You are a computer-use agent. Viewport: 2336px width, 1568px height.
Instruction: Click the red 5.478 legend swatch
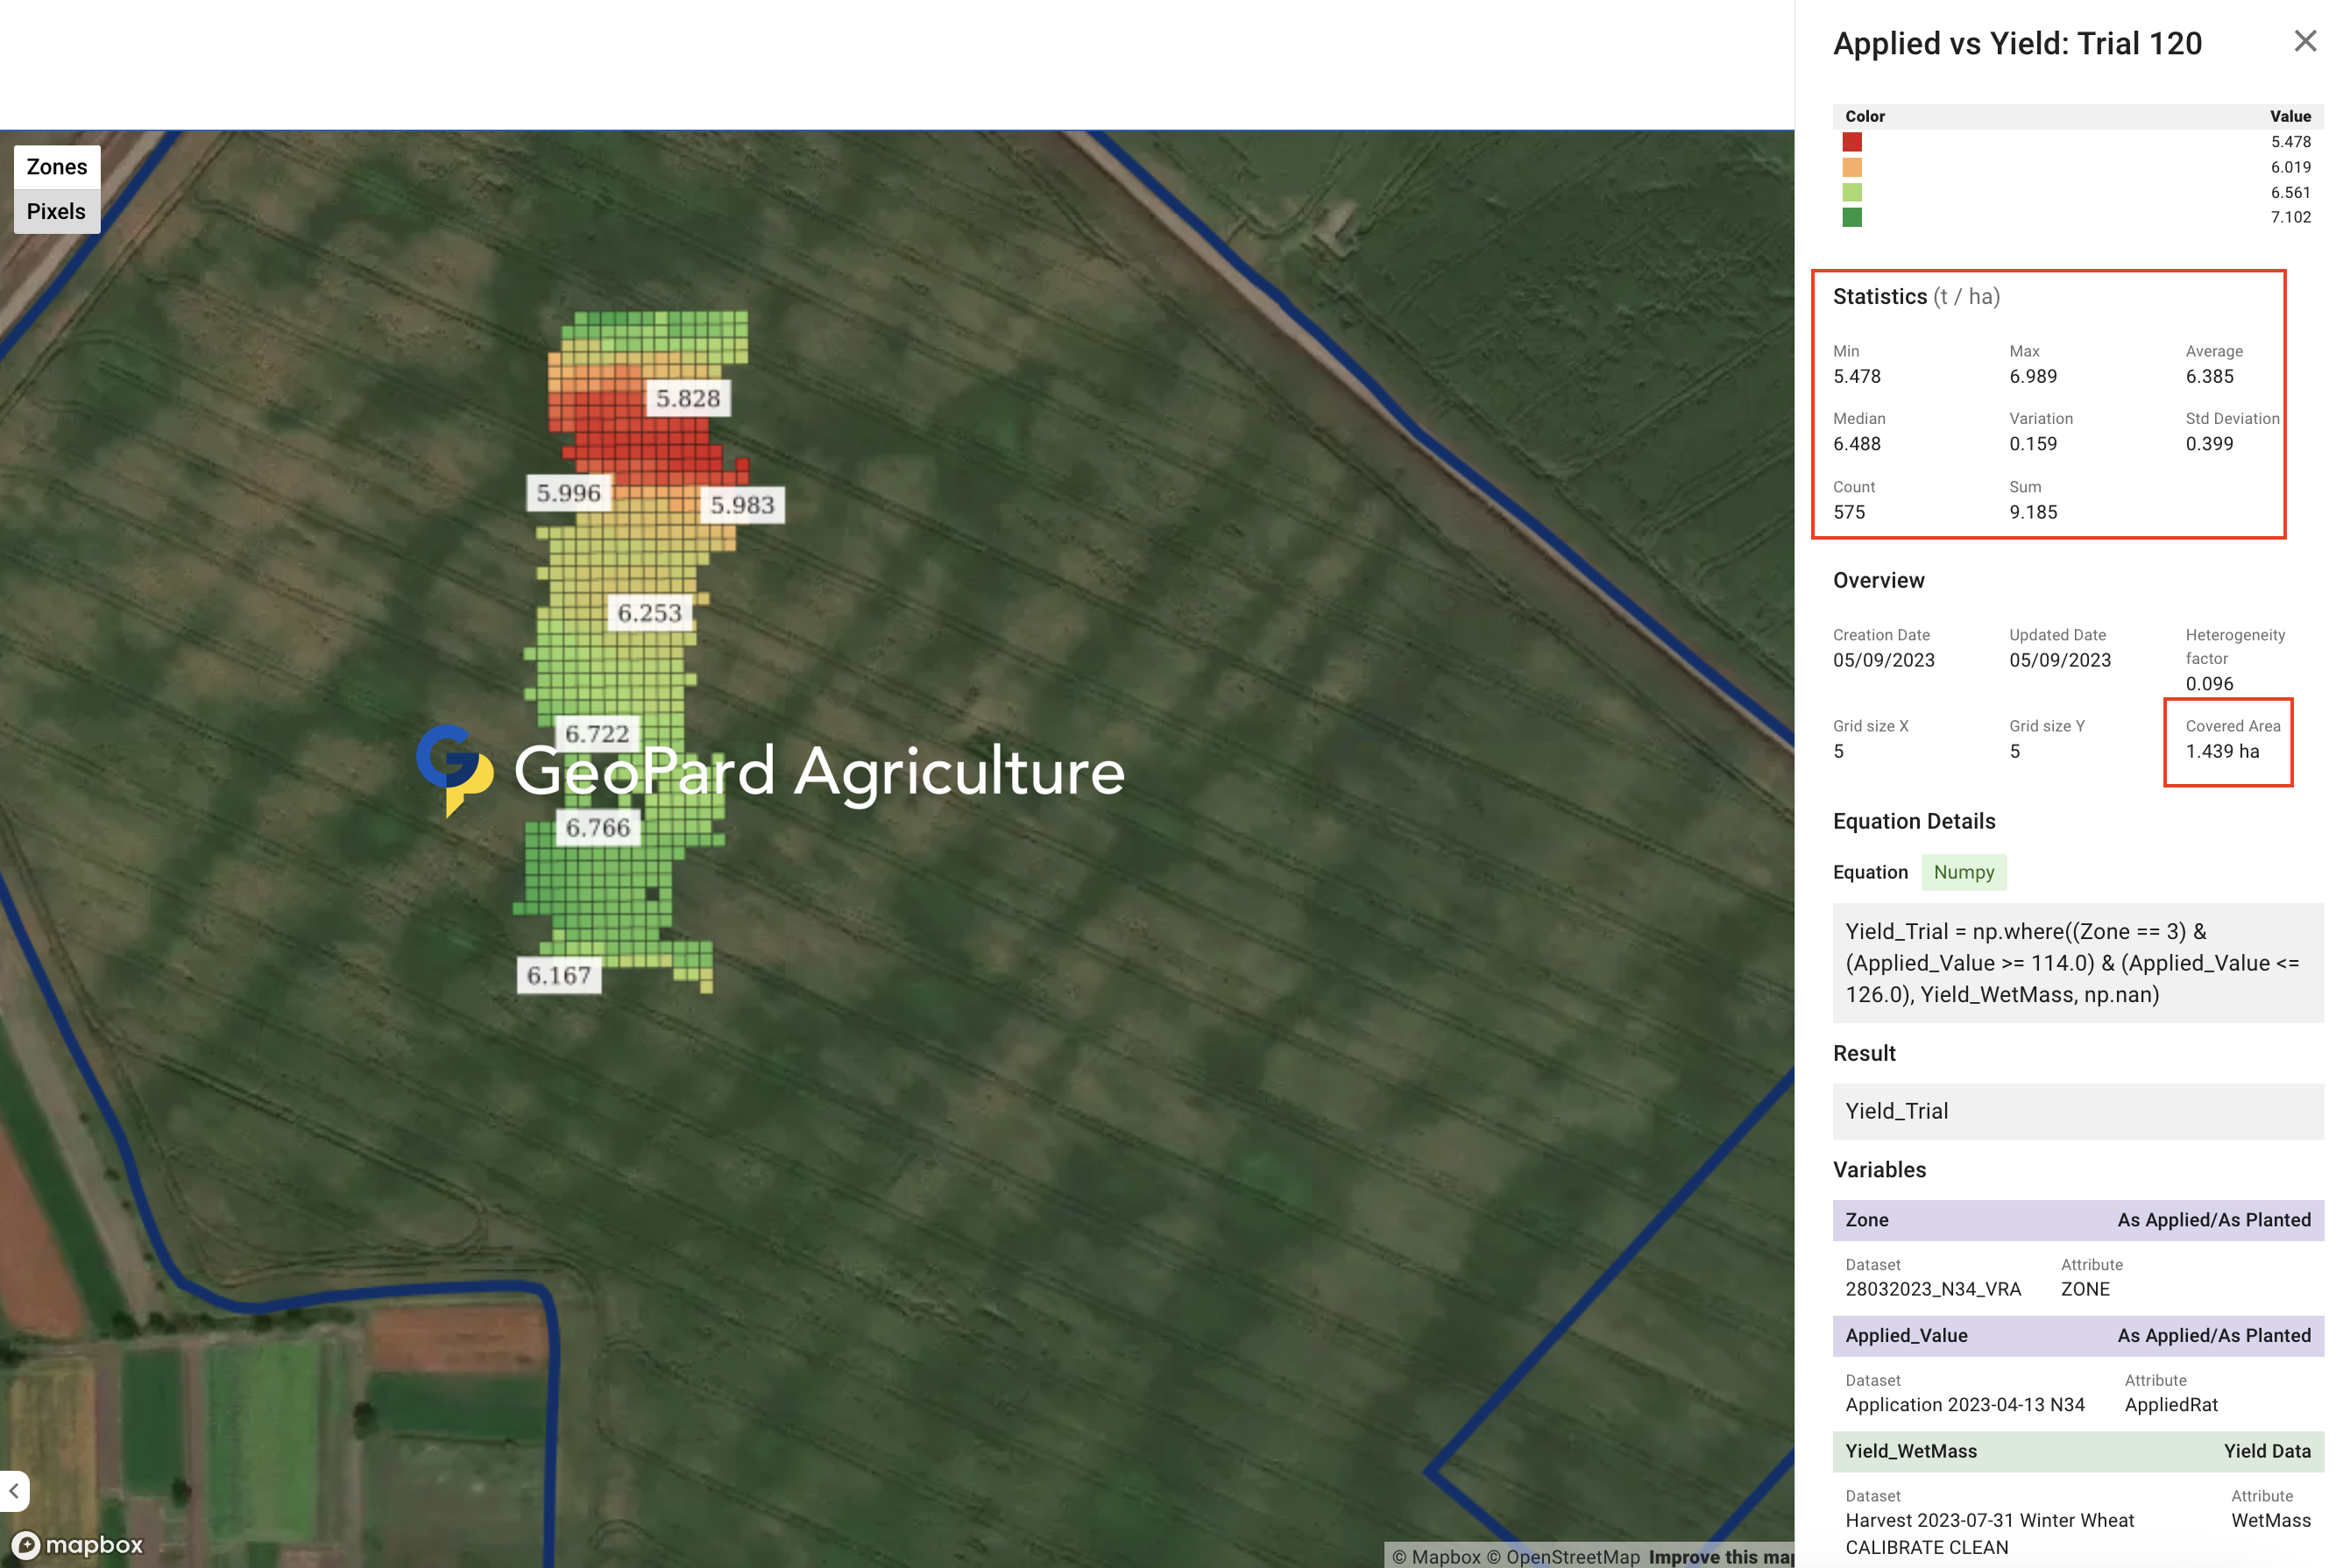click(1852, 142)
